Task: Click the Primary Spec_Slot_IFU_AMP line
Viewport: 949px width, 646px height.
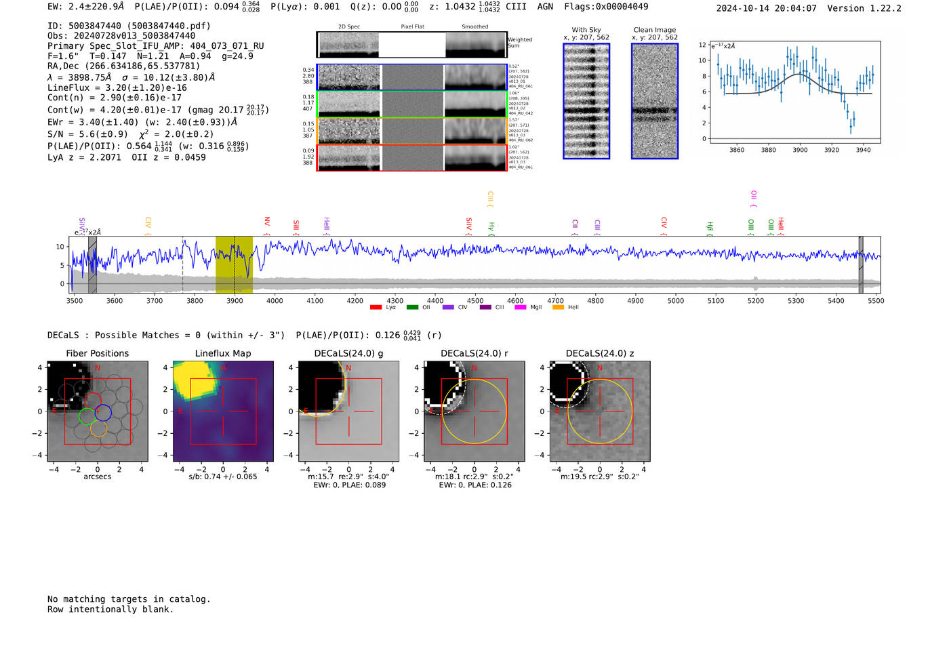Action: 156,46
